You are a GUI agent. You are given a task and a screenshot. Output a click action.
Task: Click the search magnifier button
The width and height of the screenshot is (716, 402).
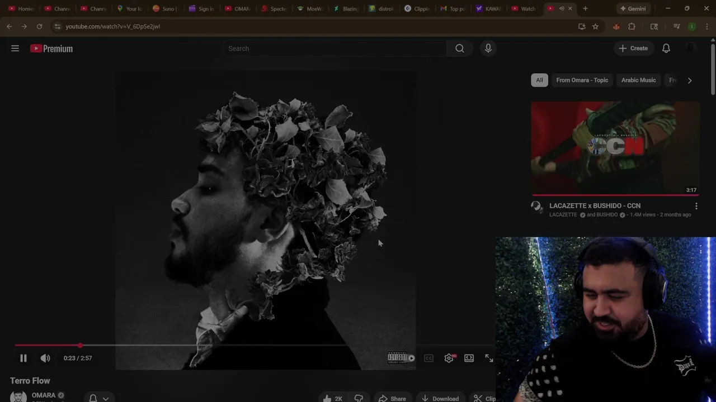(x=460, y=49)
